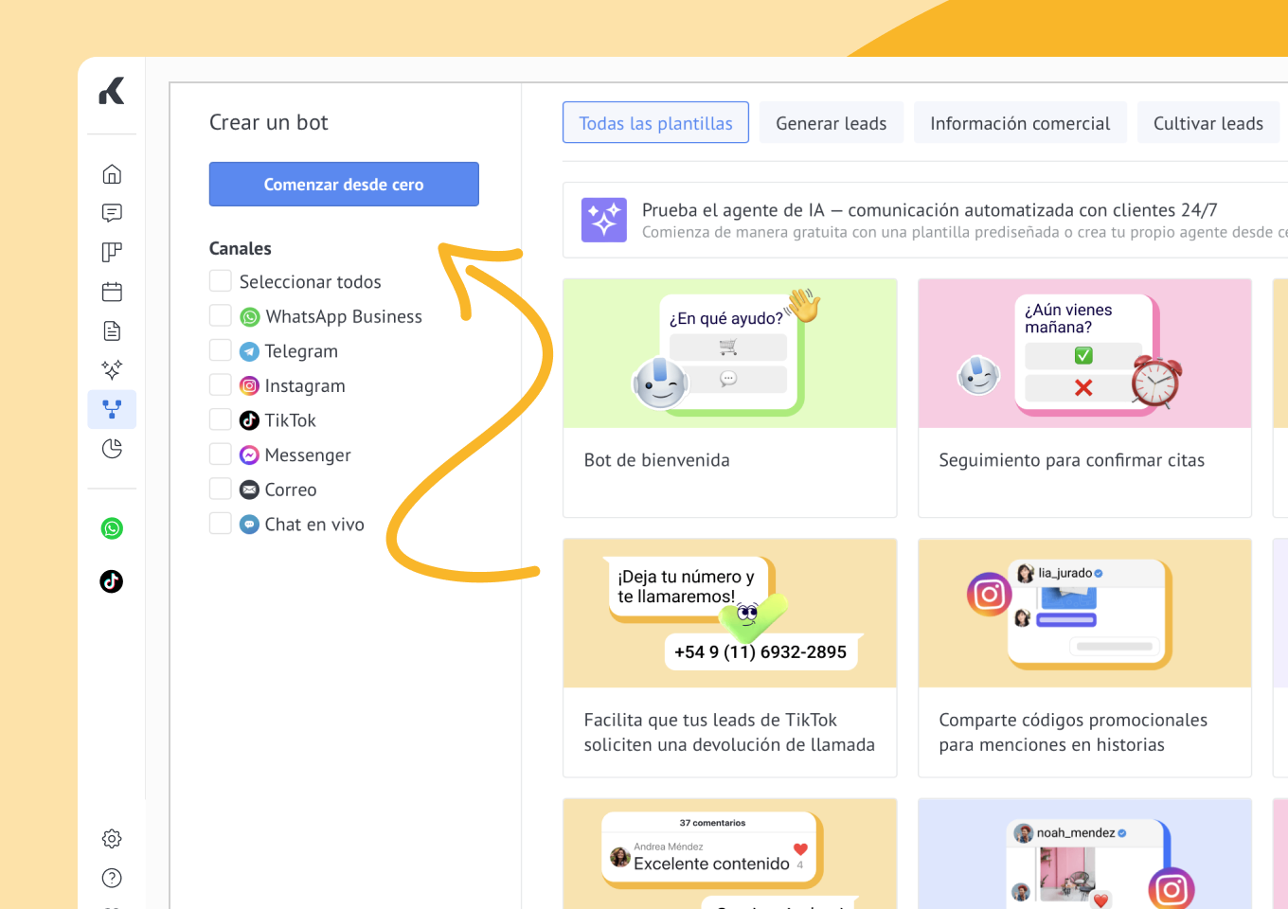Viewport: 1288px width, 909px height.
Task: Check the Seleccionar todos checkbox
Action: pyautogui.click(x=221, y=281)
